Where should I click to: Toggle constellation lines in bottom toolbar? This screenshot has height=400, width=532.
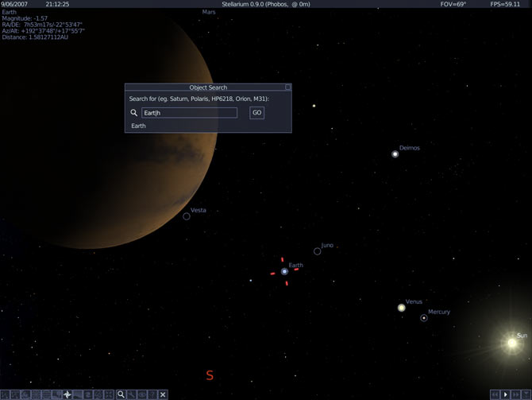5,394
